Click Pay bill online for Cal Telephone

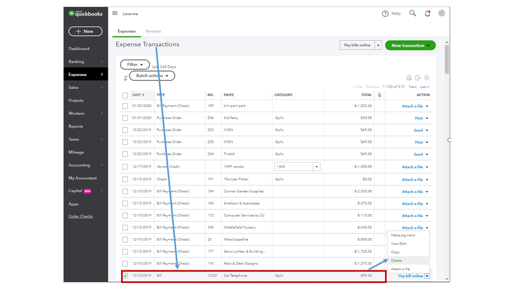410,276
